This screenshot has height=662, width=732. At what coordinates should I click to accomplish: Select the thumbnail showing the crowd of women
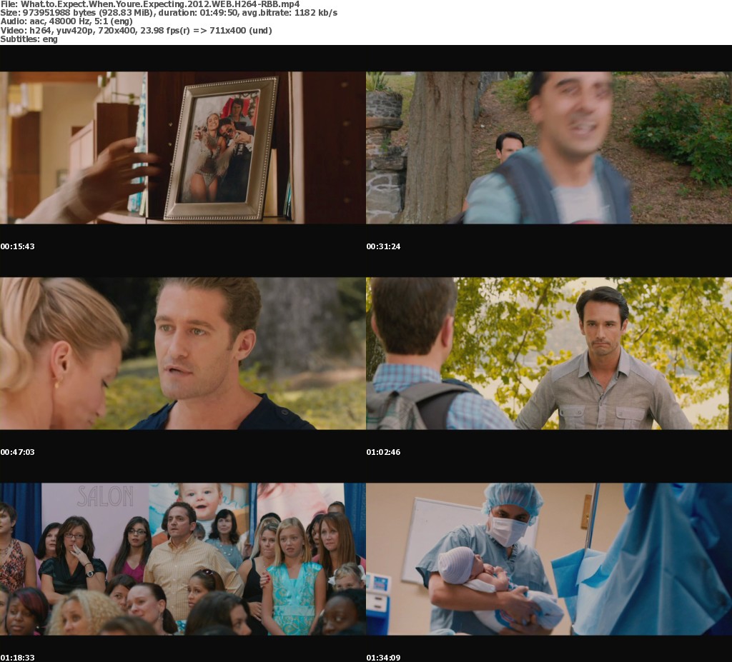point(182,558)
